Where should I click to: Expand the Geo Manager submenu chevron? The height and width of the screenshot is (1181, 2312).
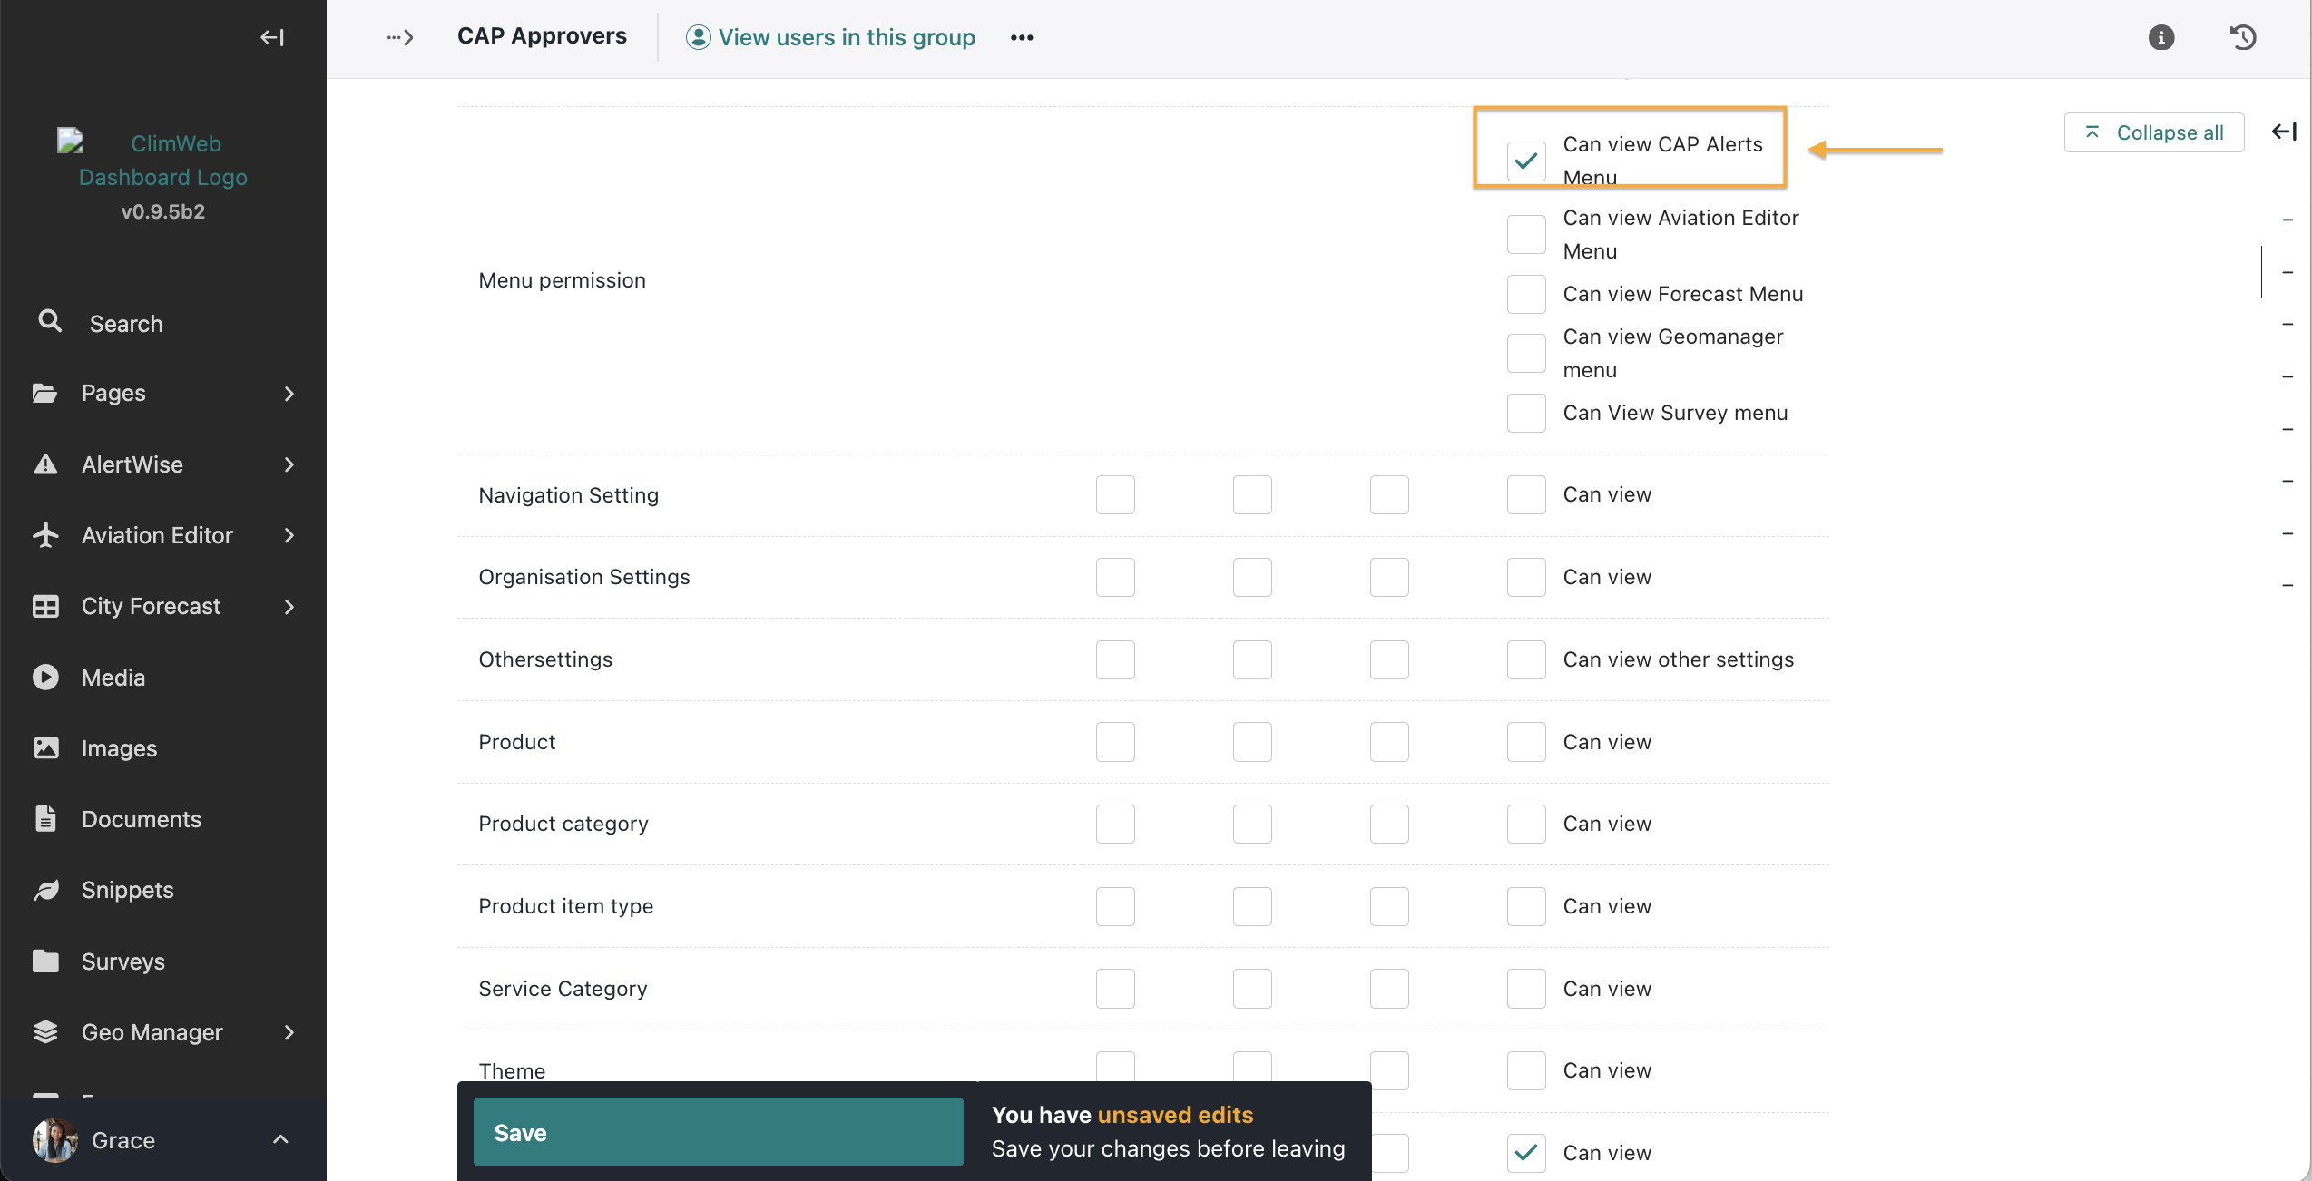[x=289, y=1032]
